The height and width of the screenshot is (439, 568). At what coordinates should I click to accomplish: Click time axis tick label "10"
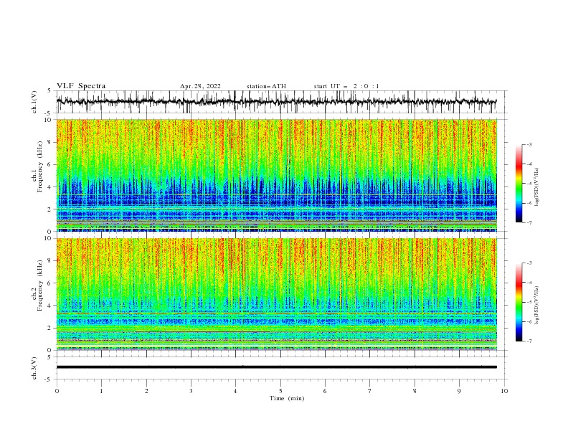pyautogui.click(x=504, y=391)
